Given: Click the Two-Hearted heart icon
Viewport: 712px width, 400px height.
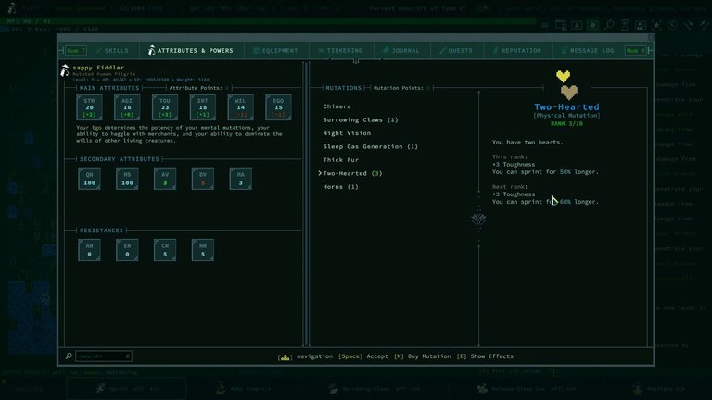Looking at the screenshot, I should click(x=568, y=84).
